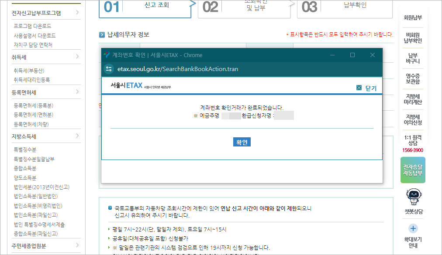The image size is (442, 255).
Task: Select 등록면허세(차량) in sidebar
Action: (31, 124)
